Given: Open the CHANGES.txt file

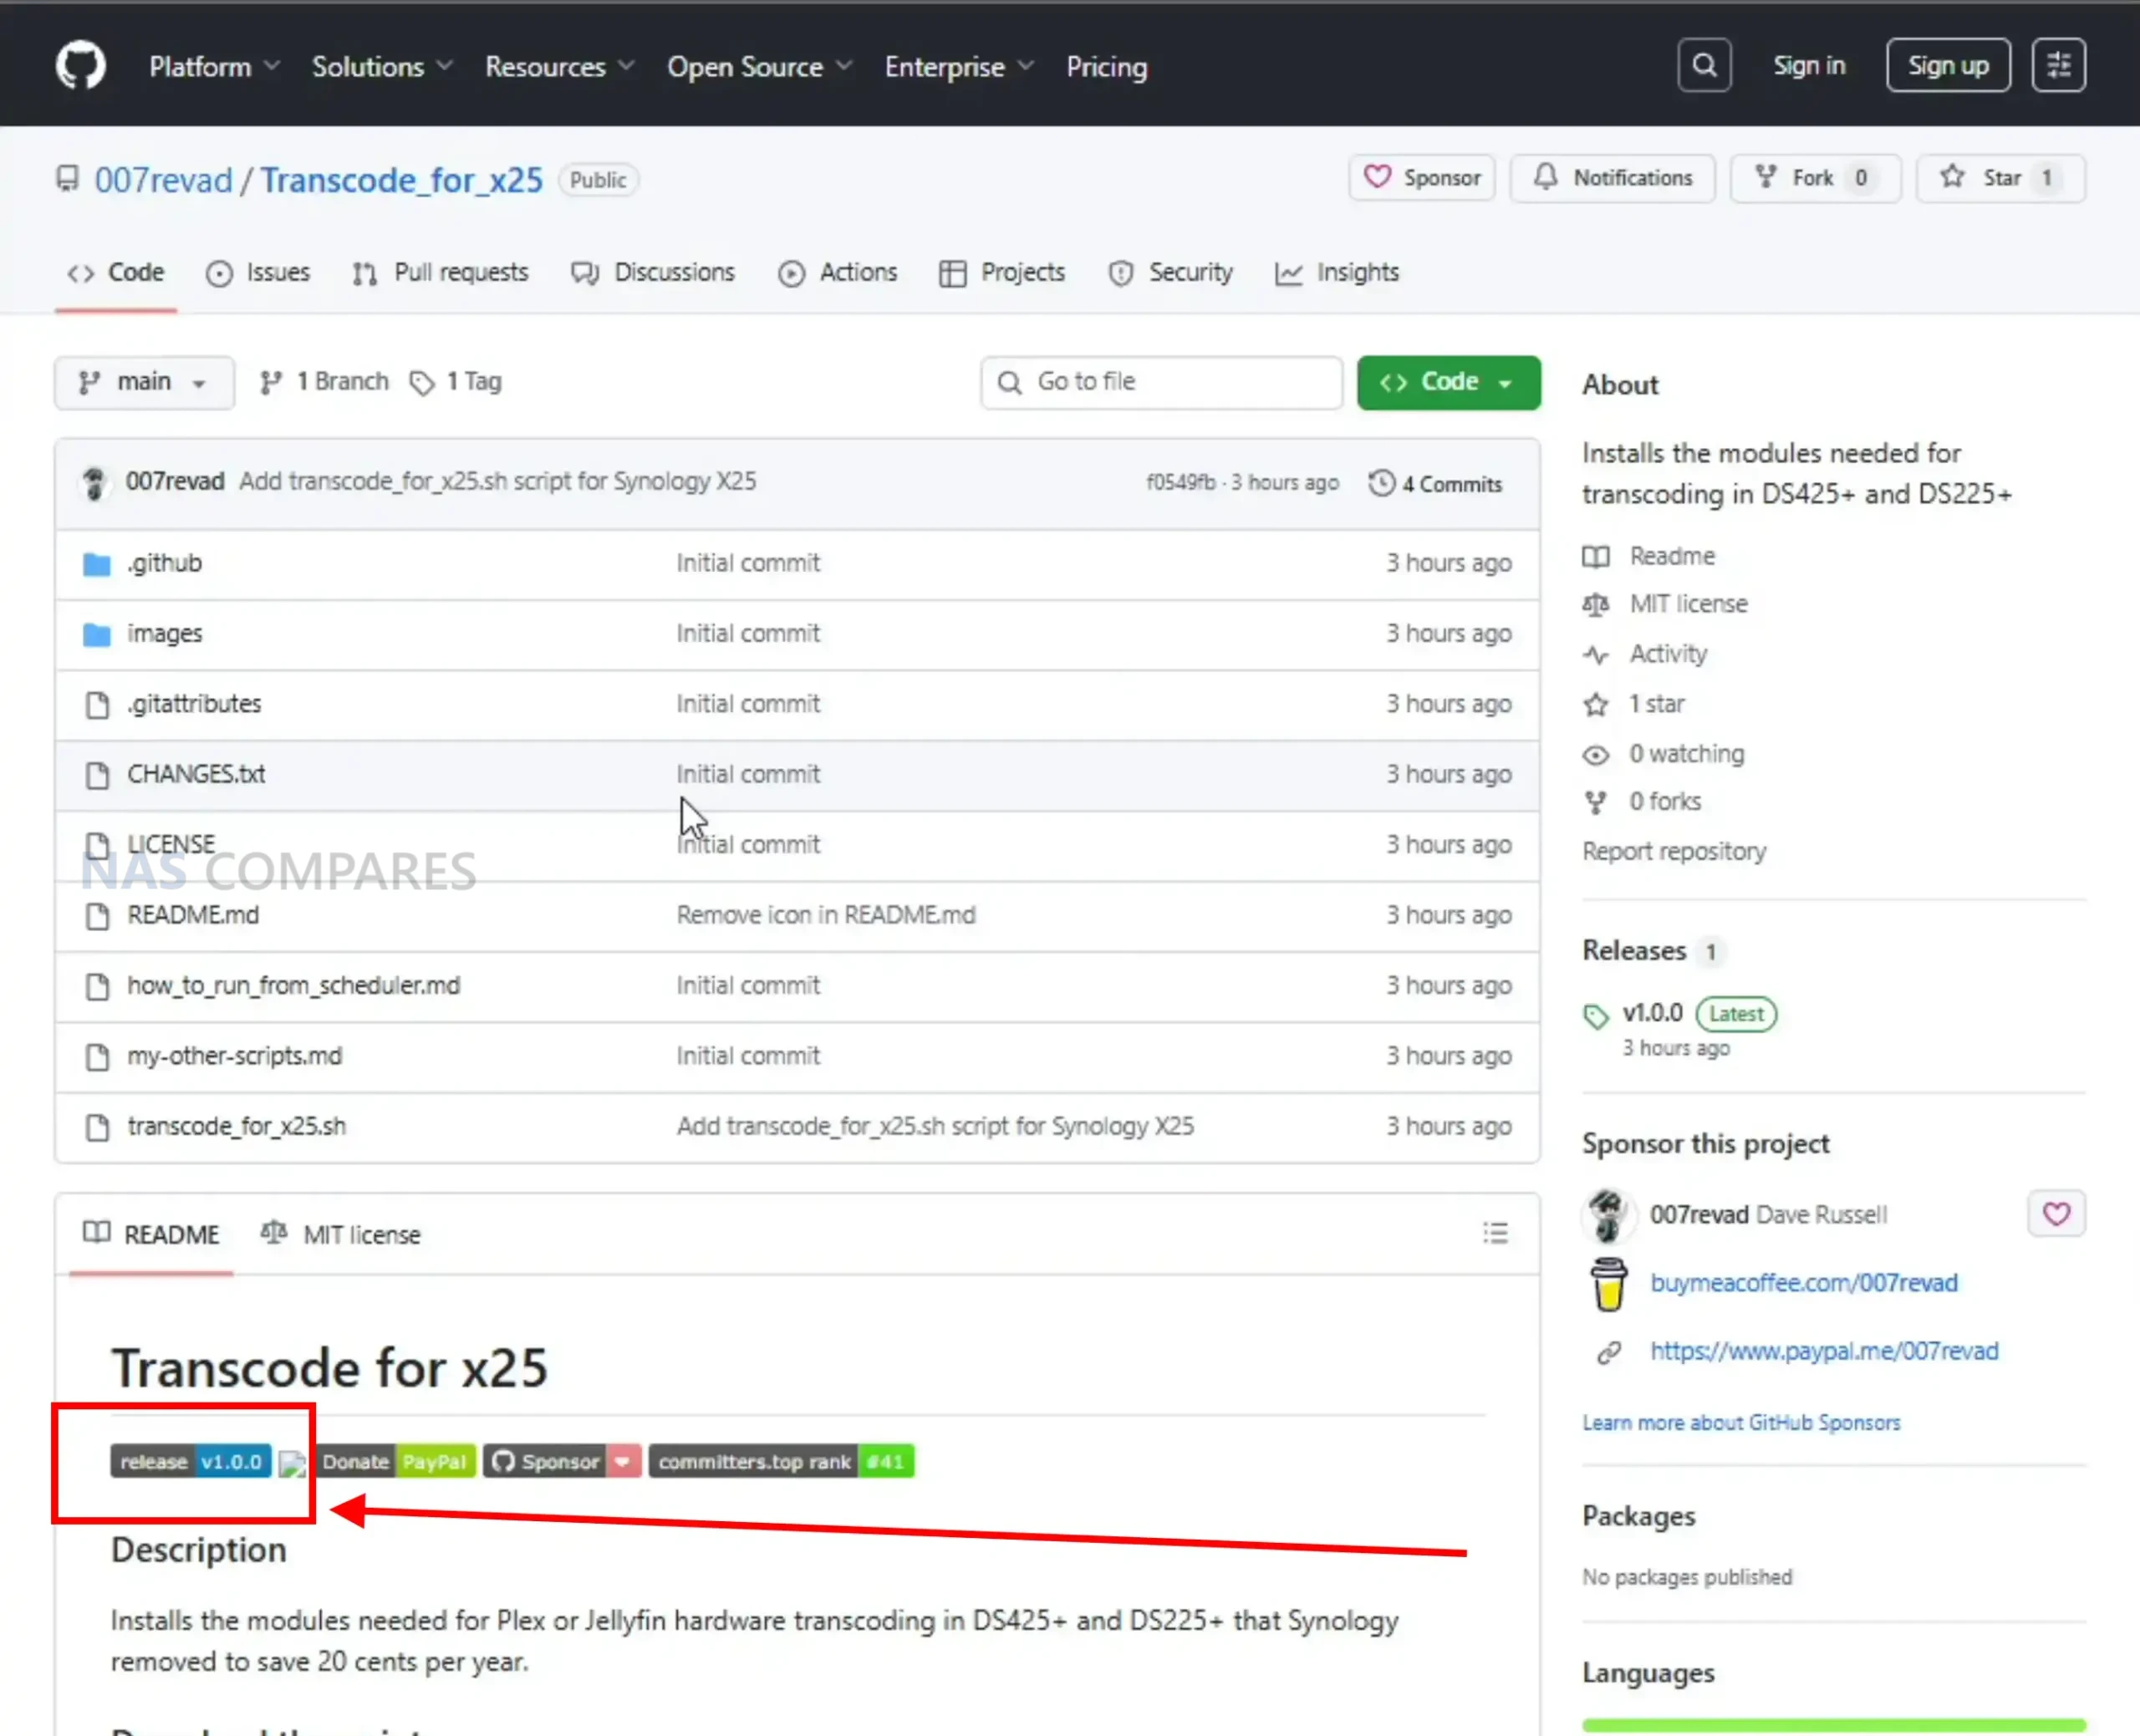Looking at the screenshot, I should (196, 774).
